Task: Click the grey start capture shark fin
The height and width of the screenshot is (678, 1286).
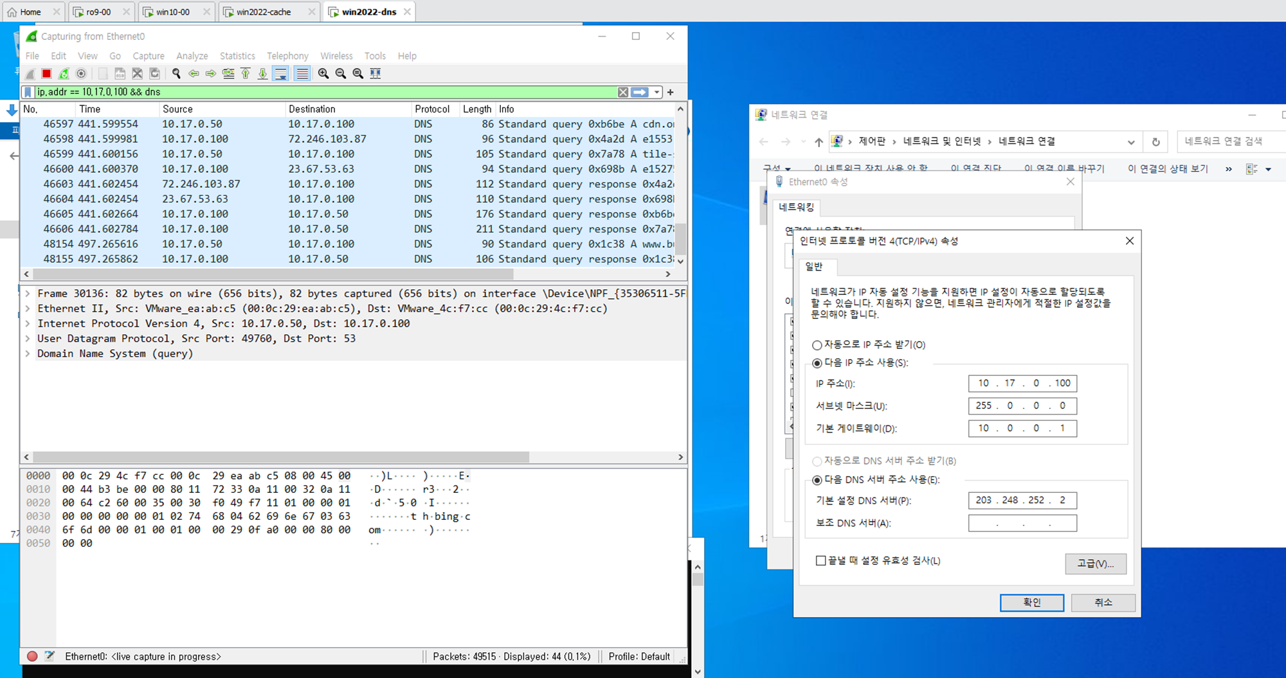Action: click(x=30, y=74)
